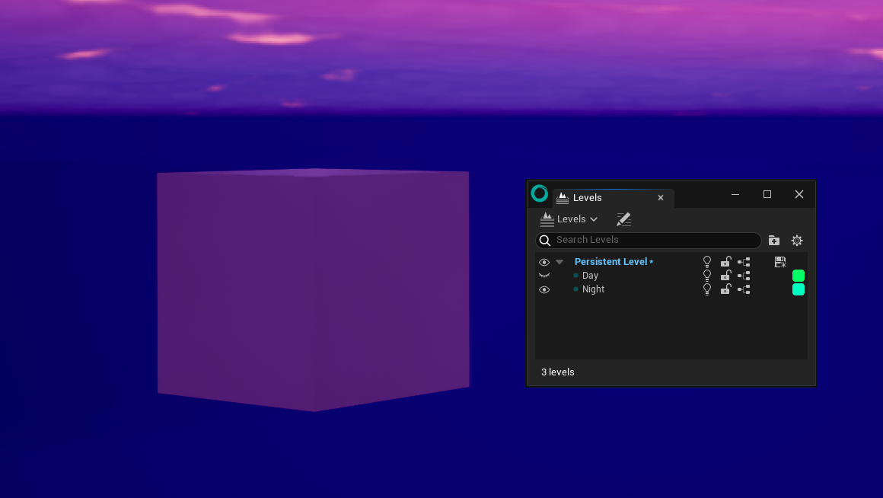The width and height of the screenshot is (883, 498).
Task: Toggle the lock icon for Night
Action: coord(725,289)
